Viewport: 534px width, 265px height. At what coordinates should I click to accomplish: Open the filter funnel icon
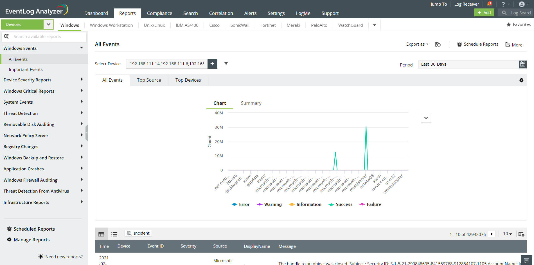226,64
